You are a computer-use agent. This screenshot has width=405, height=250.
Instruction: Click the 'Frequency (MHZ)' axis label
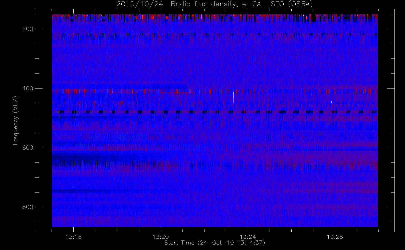(16, 121)
